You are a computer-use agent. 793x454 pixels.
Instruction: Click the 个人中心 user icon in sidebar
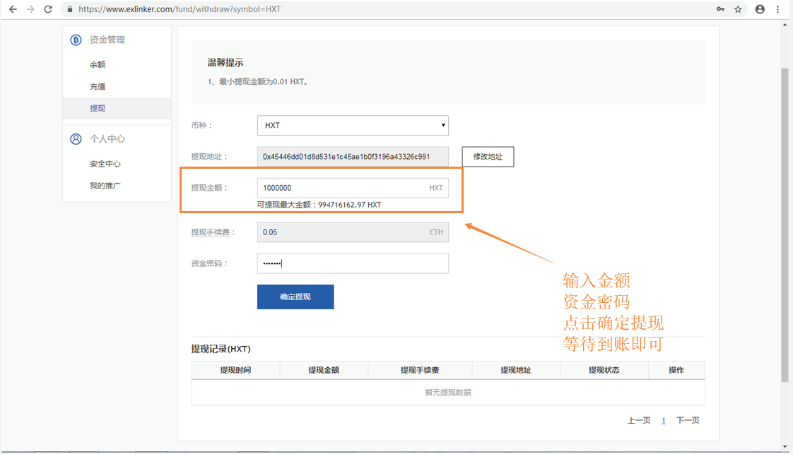pyautogui.click(x=76, y=139)
